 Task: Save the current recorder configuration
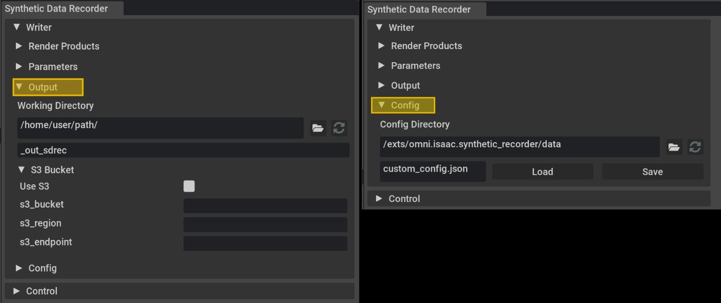(x=652, y=172)
